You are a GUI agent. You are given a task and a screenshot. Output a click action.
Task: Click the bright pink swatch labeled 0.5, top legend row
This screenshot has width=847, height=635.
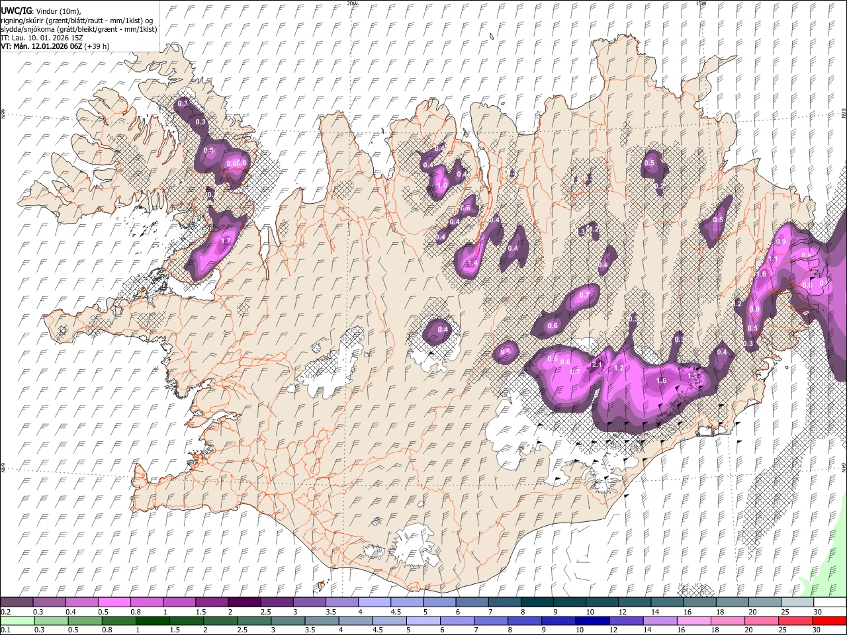pyautogui.click(x=114, y=603)
